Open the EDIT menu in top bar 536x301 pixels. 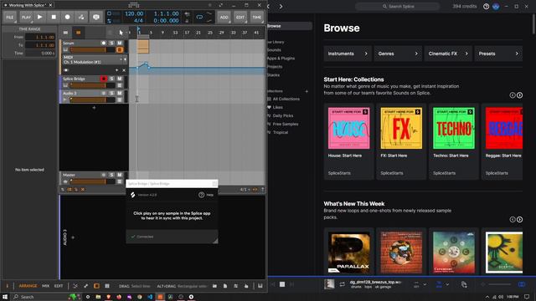(240, 17)
